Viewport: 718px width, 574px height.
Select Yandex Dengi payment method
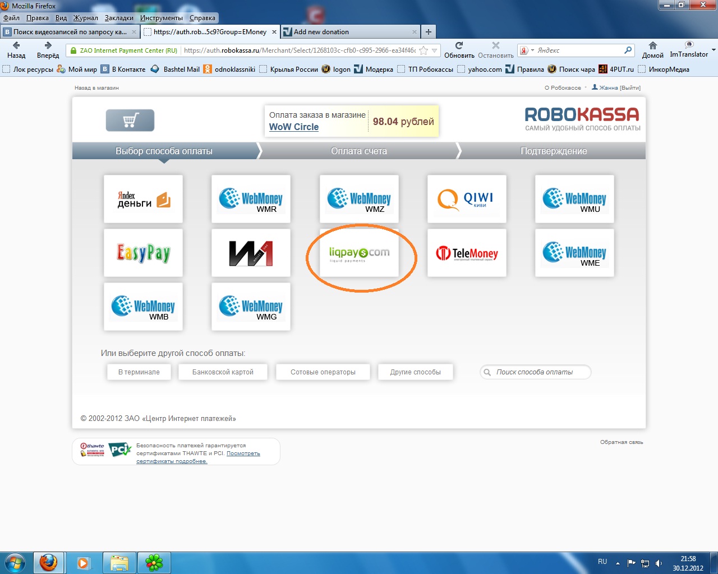143,199
